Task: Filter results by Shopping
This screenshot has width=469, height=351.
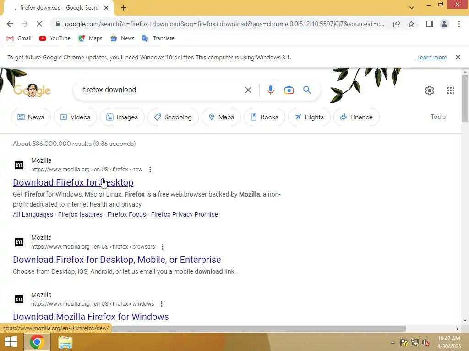Action: (173, 117)
